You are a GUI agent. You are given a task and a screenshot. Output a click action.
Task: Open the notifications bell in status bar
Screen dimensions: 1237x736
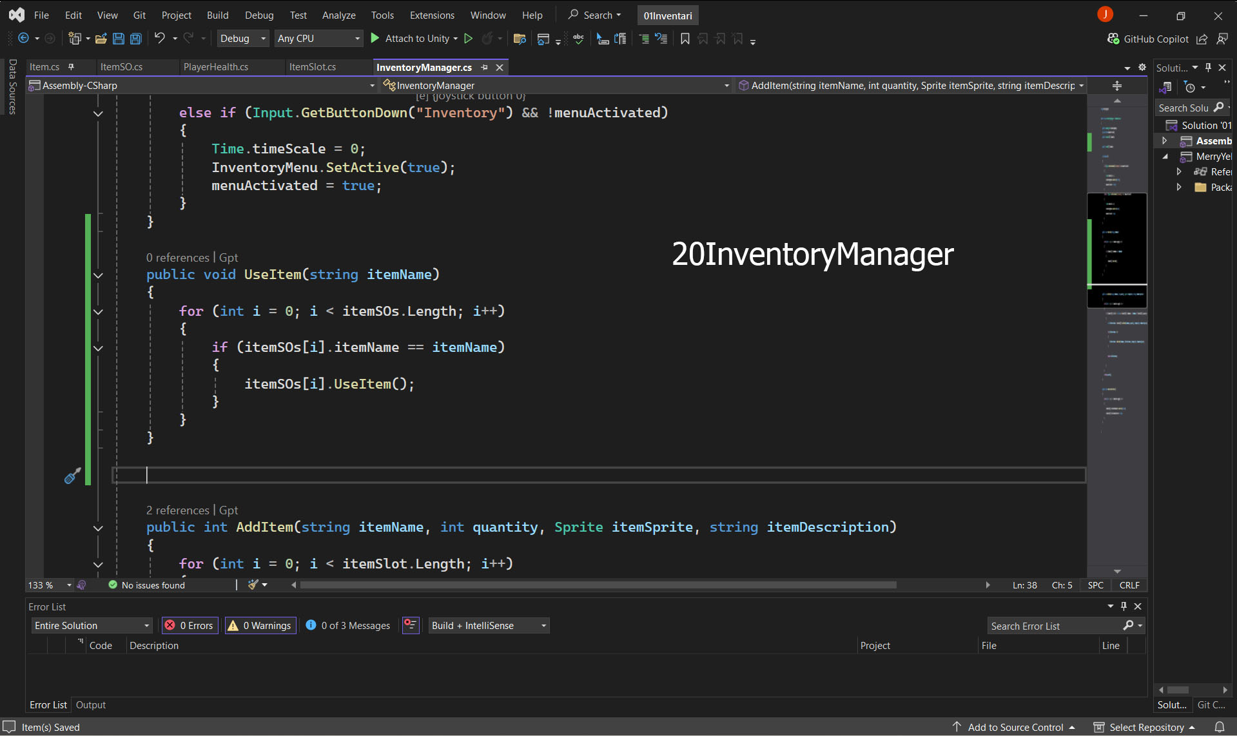pyautogui.click(x=1220, y=727)
